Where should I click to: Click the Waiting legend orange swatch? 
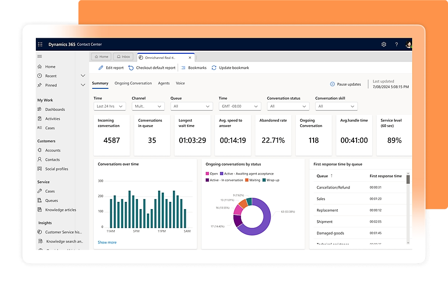coord(247,180)
